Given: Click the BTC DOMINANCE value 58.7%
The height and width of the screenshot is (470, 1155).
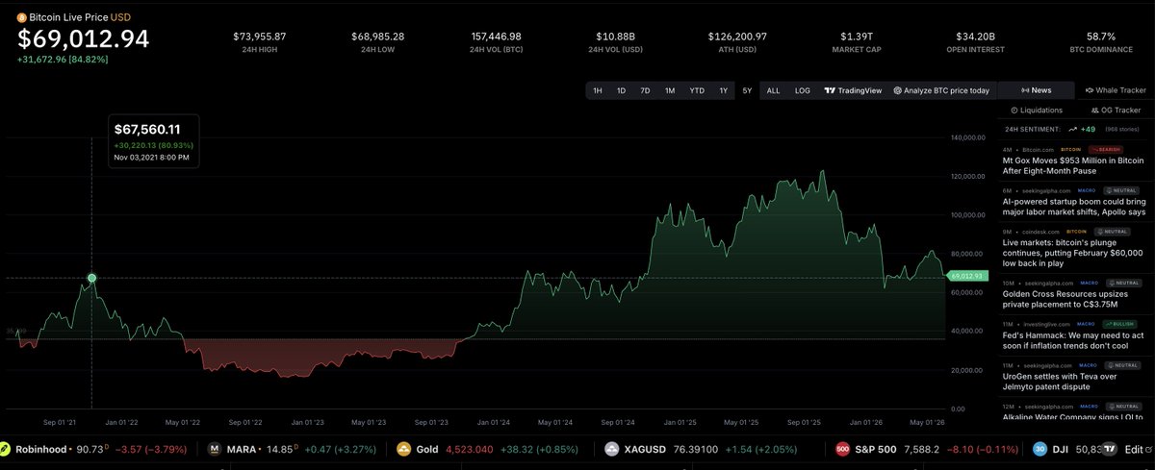Looking at the screenshot, I should 1099,37.
